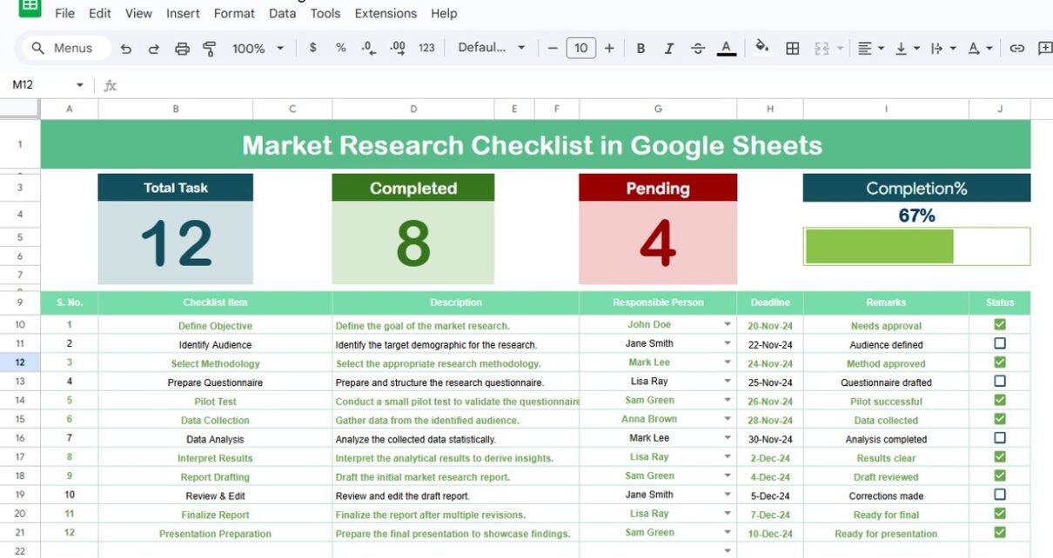Image resolution: width=1053 pixels, height=558 pixels.
Task: Open the View menu
Action: pyautogui.click(x=138, y=13)
